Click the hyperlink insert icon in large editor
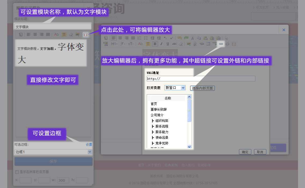This screenshot has width=305, height=188. tap(221, 44)
